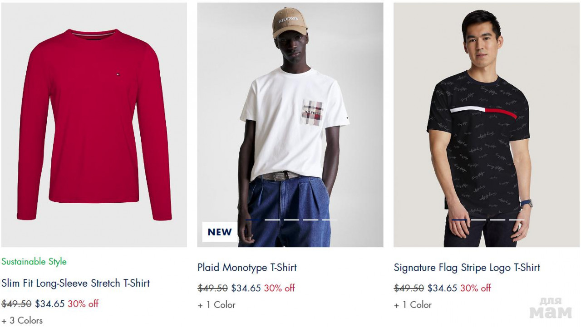581x327 pixels.
Task: Click the Sustainable Style label
Action: tap(34, 262)
